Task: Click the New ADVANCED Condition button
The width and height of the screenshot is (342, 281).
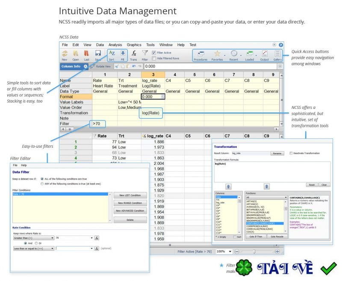Action: (130, 211)
